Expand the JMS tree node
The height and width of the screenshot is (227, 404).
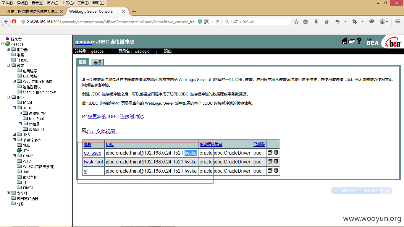pyautogui.click(x=14, y=134)
